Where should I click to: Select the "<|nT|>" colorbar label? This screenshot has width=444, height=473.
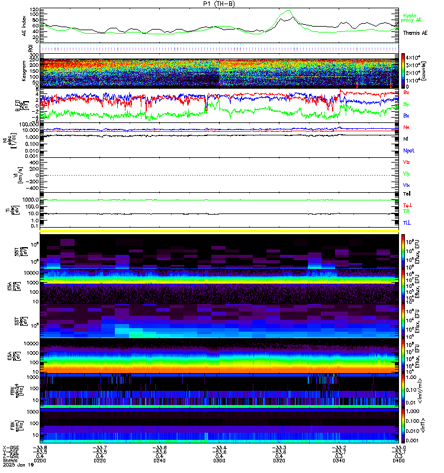(x=423, y=425)
